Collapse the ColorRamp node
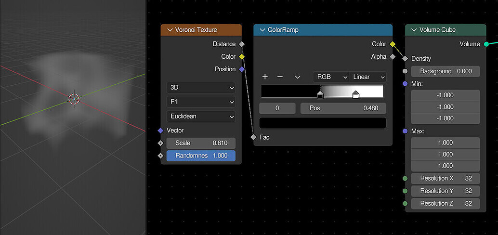Screen dimensions: 498x235 point(262,30)
